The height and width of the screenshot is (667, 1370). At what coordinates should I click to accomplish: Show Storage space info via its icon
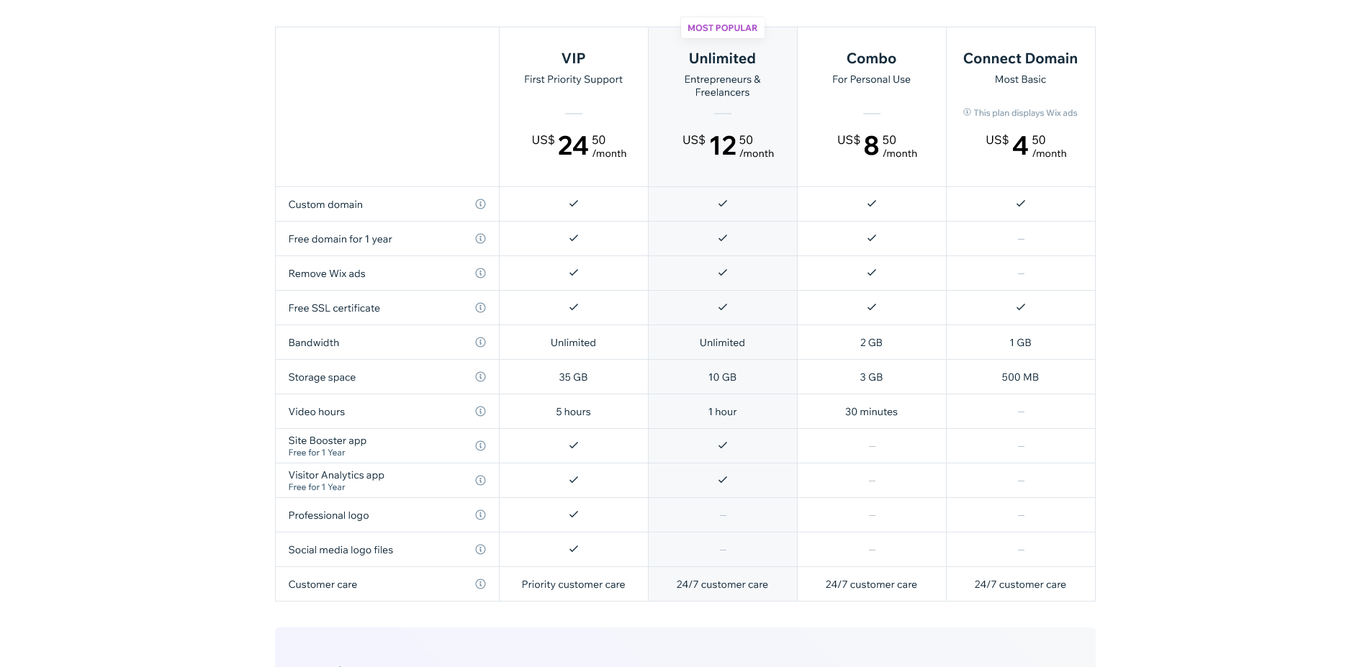coord(480,377)
